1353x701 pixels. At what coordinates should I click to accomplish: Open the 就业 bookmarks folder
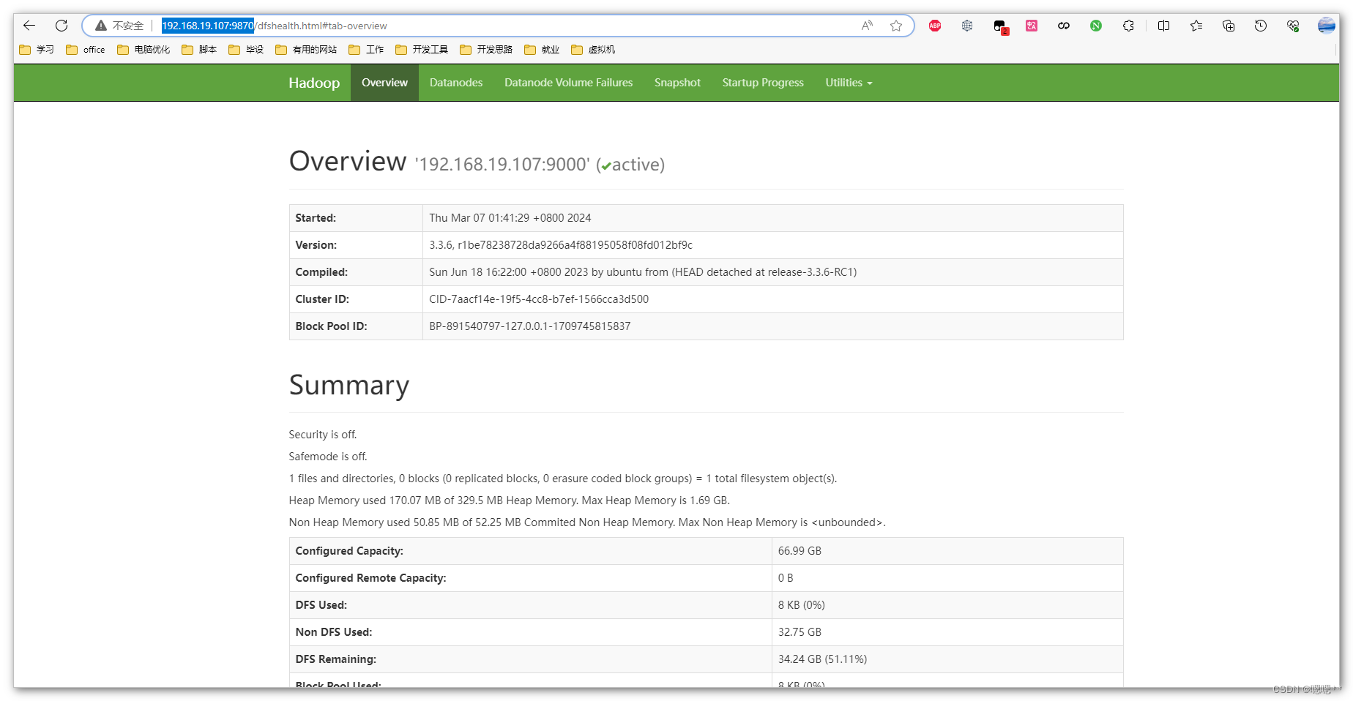pyautogui.click(x=542, y=50)
